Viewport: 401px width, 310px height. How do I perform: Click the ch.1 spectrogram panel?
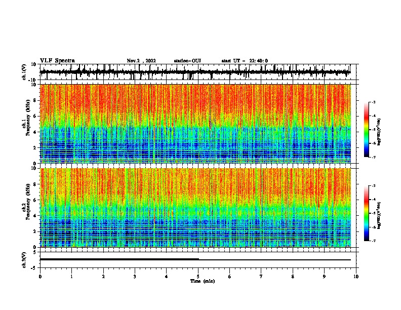point(195,124)
